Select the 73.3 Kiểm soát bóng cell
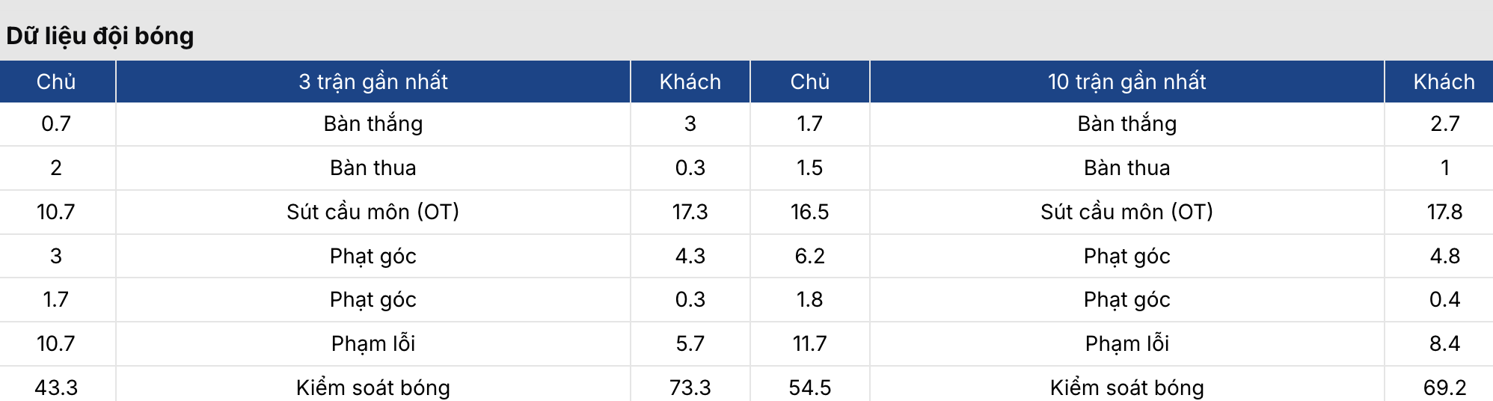The width and height of the screenshot is (1493, 401). point(690,388)
